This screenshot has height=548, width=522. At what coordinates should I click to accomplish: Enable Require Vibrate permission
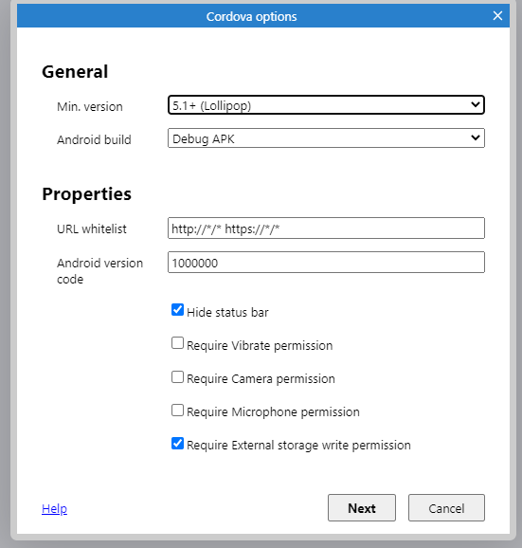(x=177, y=343)
